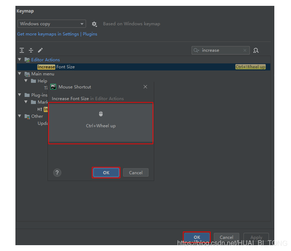Click Find Actions by Shortcut icon
The image size is (291, 251).
click(x=256, y=50)
